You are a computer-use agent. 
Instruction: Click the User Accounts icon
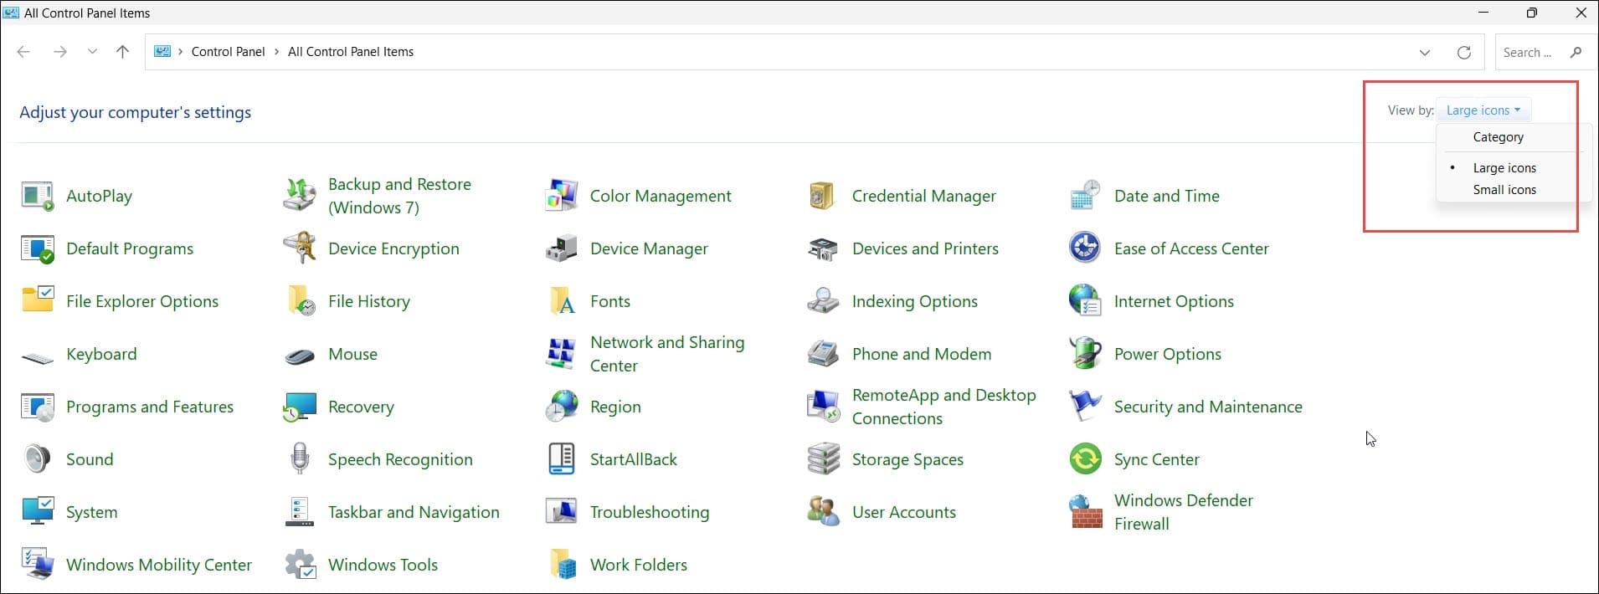coord(823,512)
